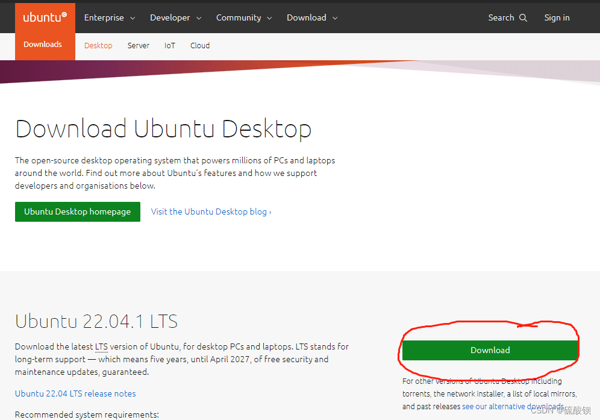This screenshot has height=420, width=600.
Task: Switch to the Desktop tab
Action: 98,46
